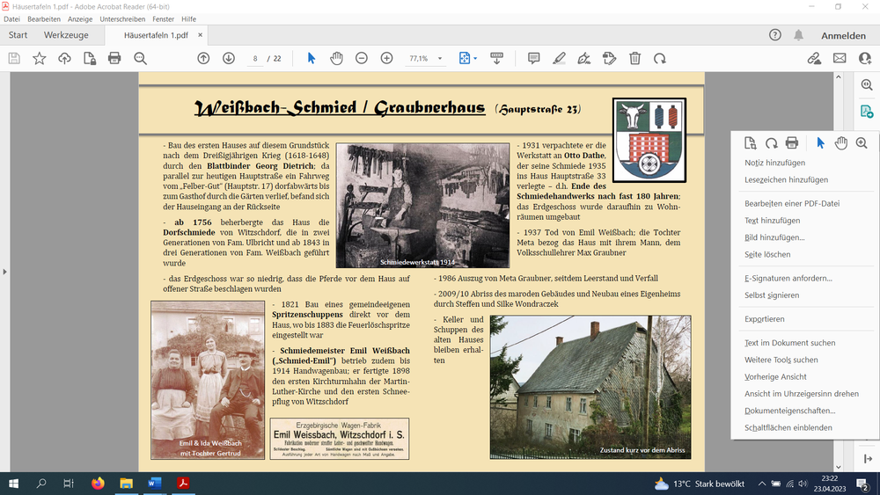Click the page number input field
880x495 pixels.
255,58
